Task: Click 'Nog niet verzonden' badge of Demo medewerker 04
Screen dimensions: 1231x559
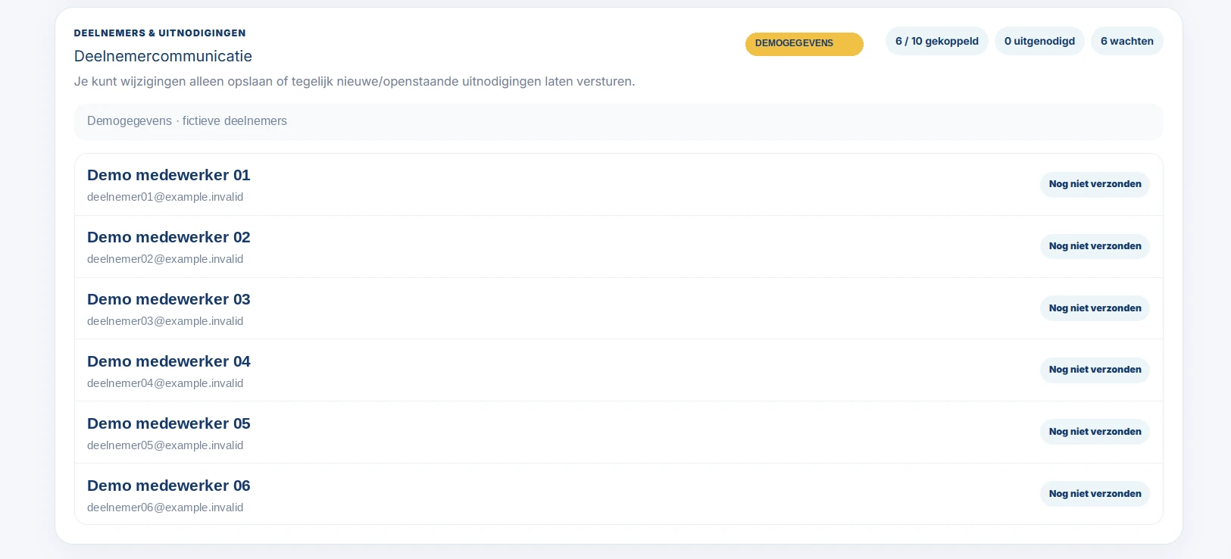Action: (x=1095, y=370)
